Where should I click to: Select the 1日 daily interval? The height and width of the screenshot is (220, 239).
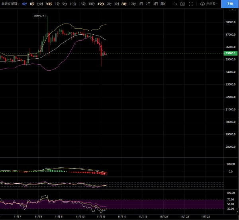point(140,4)
